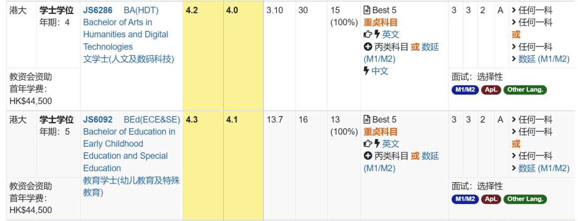Click the Best 5 document icon for JS6092
The width and height of the screenshot is (578, 221).
click(x=367, y=120)
